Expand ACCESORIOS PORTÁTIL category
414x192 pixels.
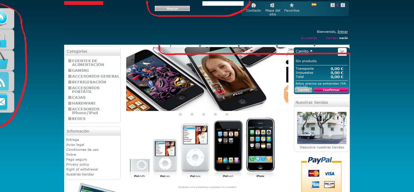coord(70,88)
